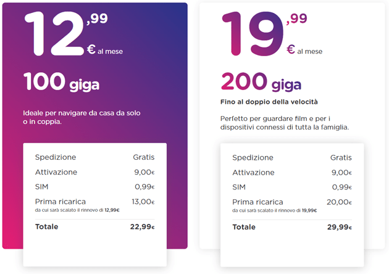Click the renewal note mentioning 12,99€
Image resolution: width=389 pixels, height=274 pixels.
tap(77, 210)
